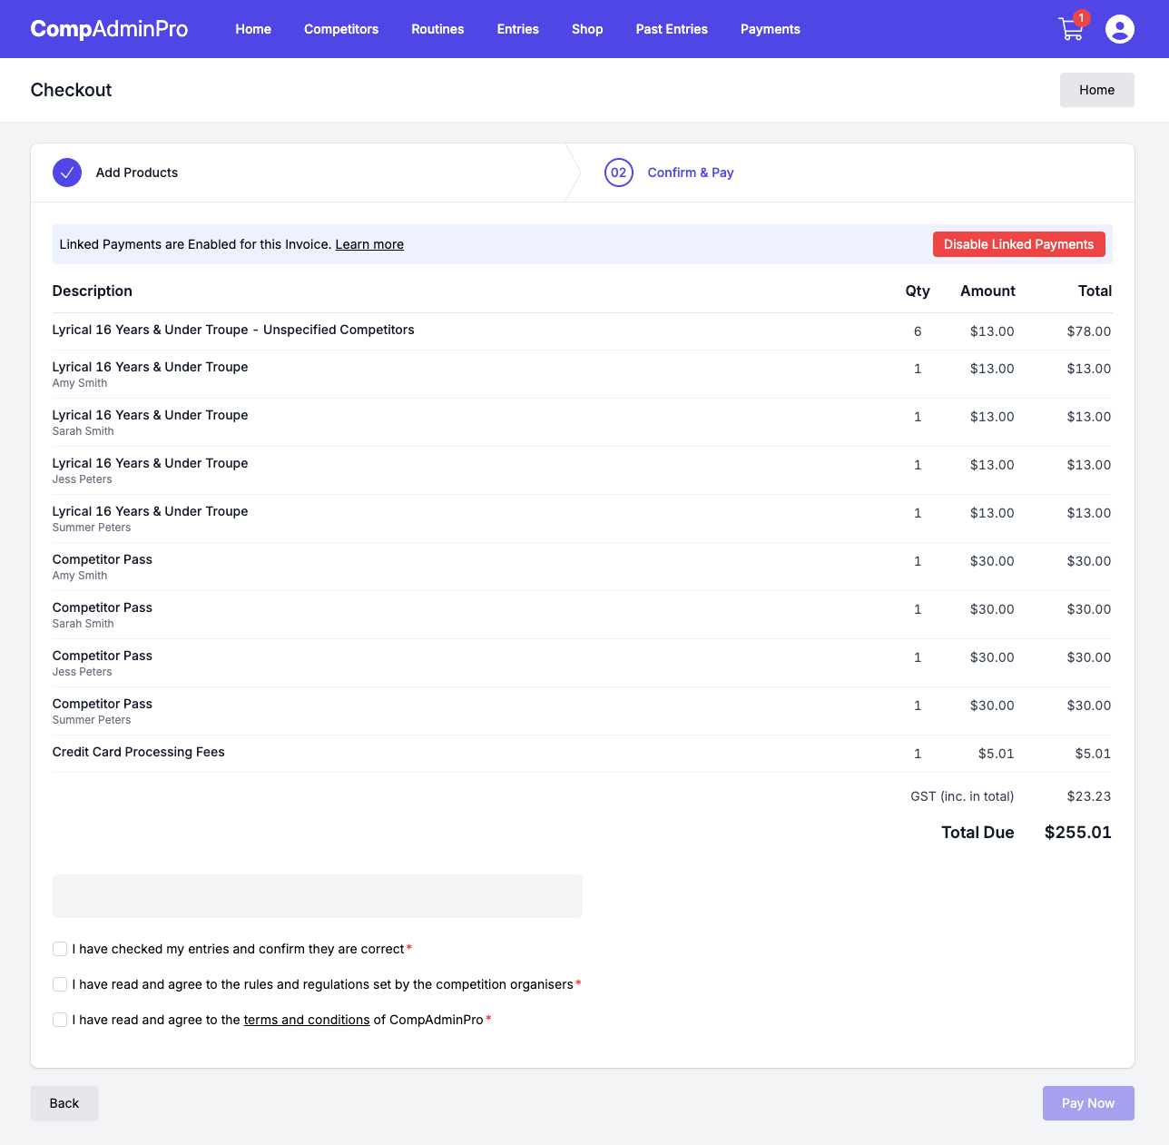This screenshot has width=1169, height=1145.
Task: Click Competitor Pass row for Amy Smith
Action: pos(583,567)
